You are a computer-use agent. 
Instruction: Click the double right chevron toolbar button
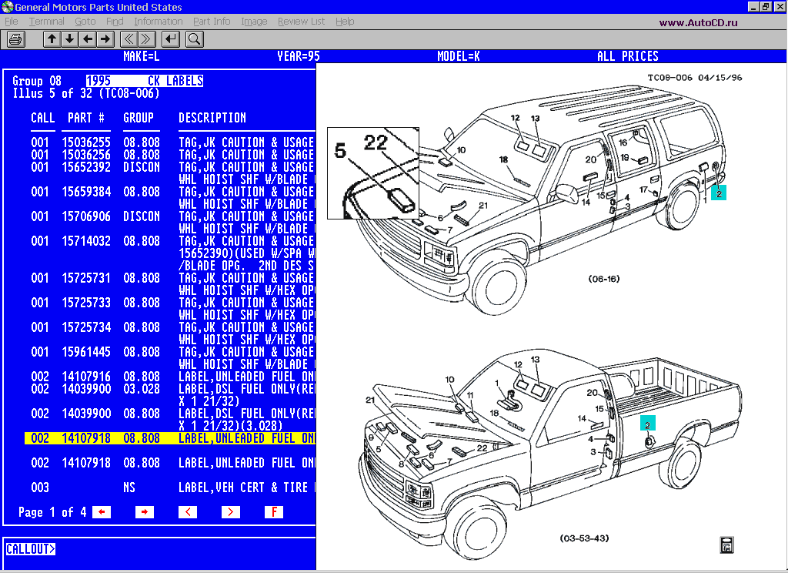click(146, 39)
